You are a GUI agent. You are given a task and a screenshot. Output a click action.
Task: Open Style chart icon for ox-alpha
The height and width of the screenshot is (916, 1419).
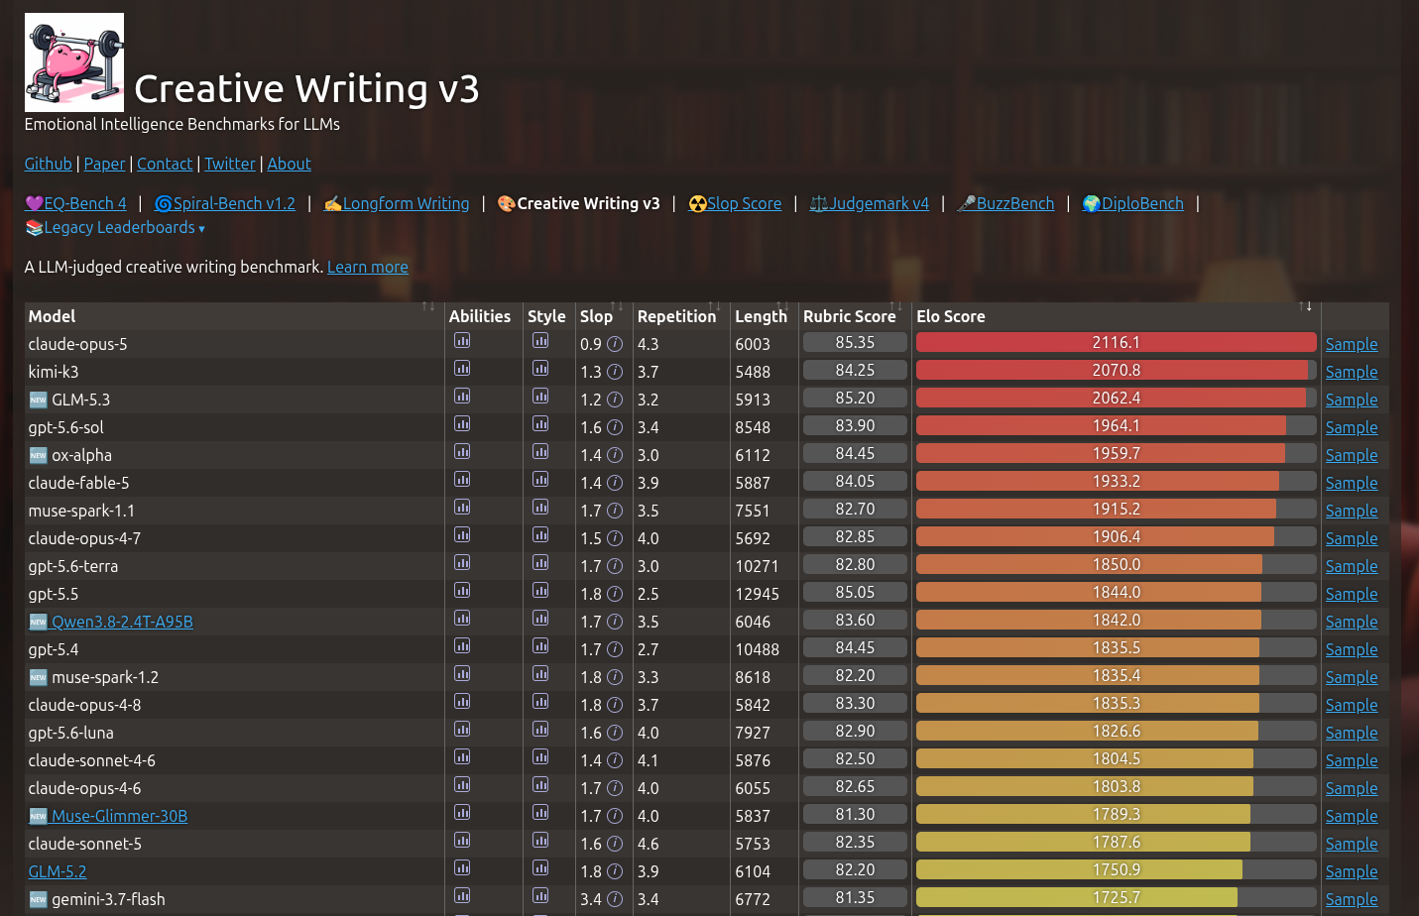coord(540,452)
